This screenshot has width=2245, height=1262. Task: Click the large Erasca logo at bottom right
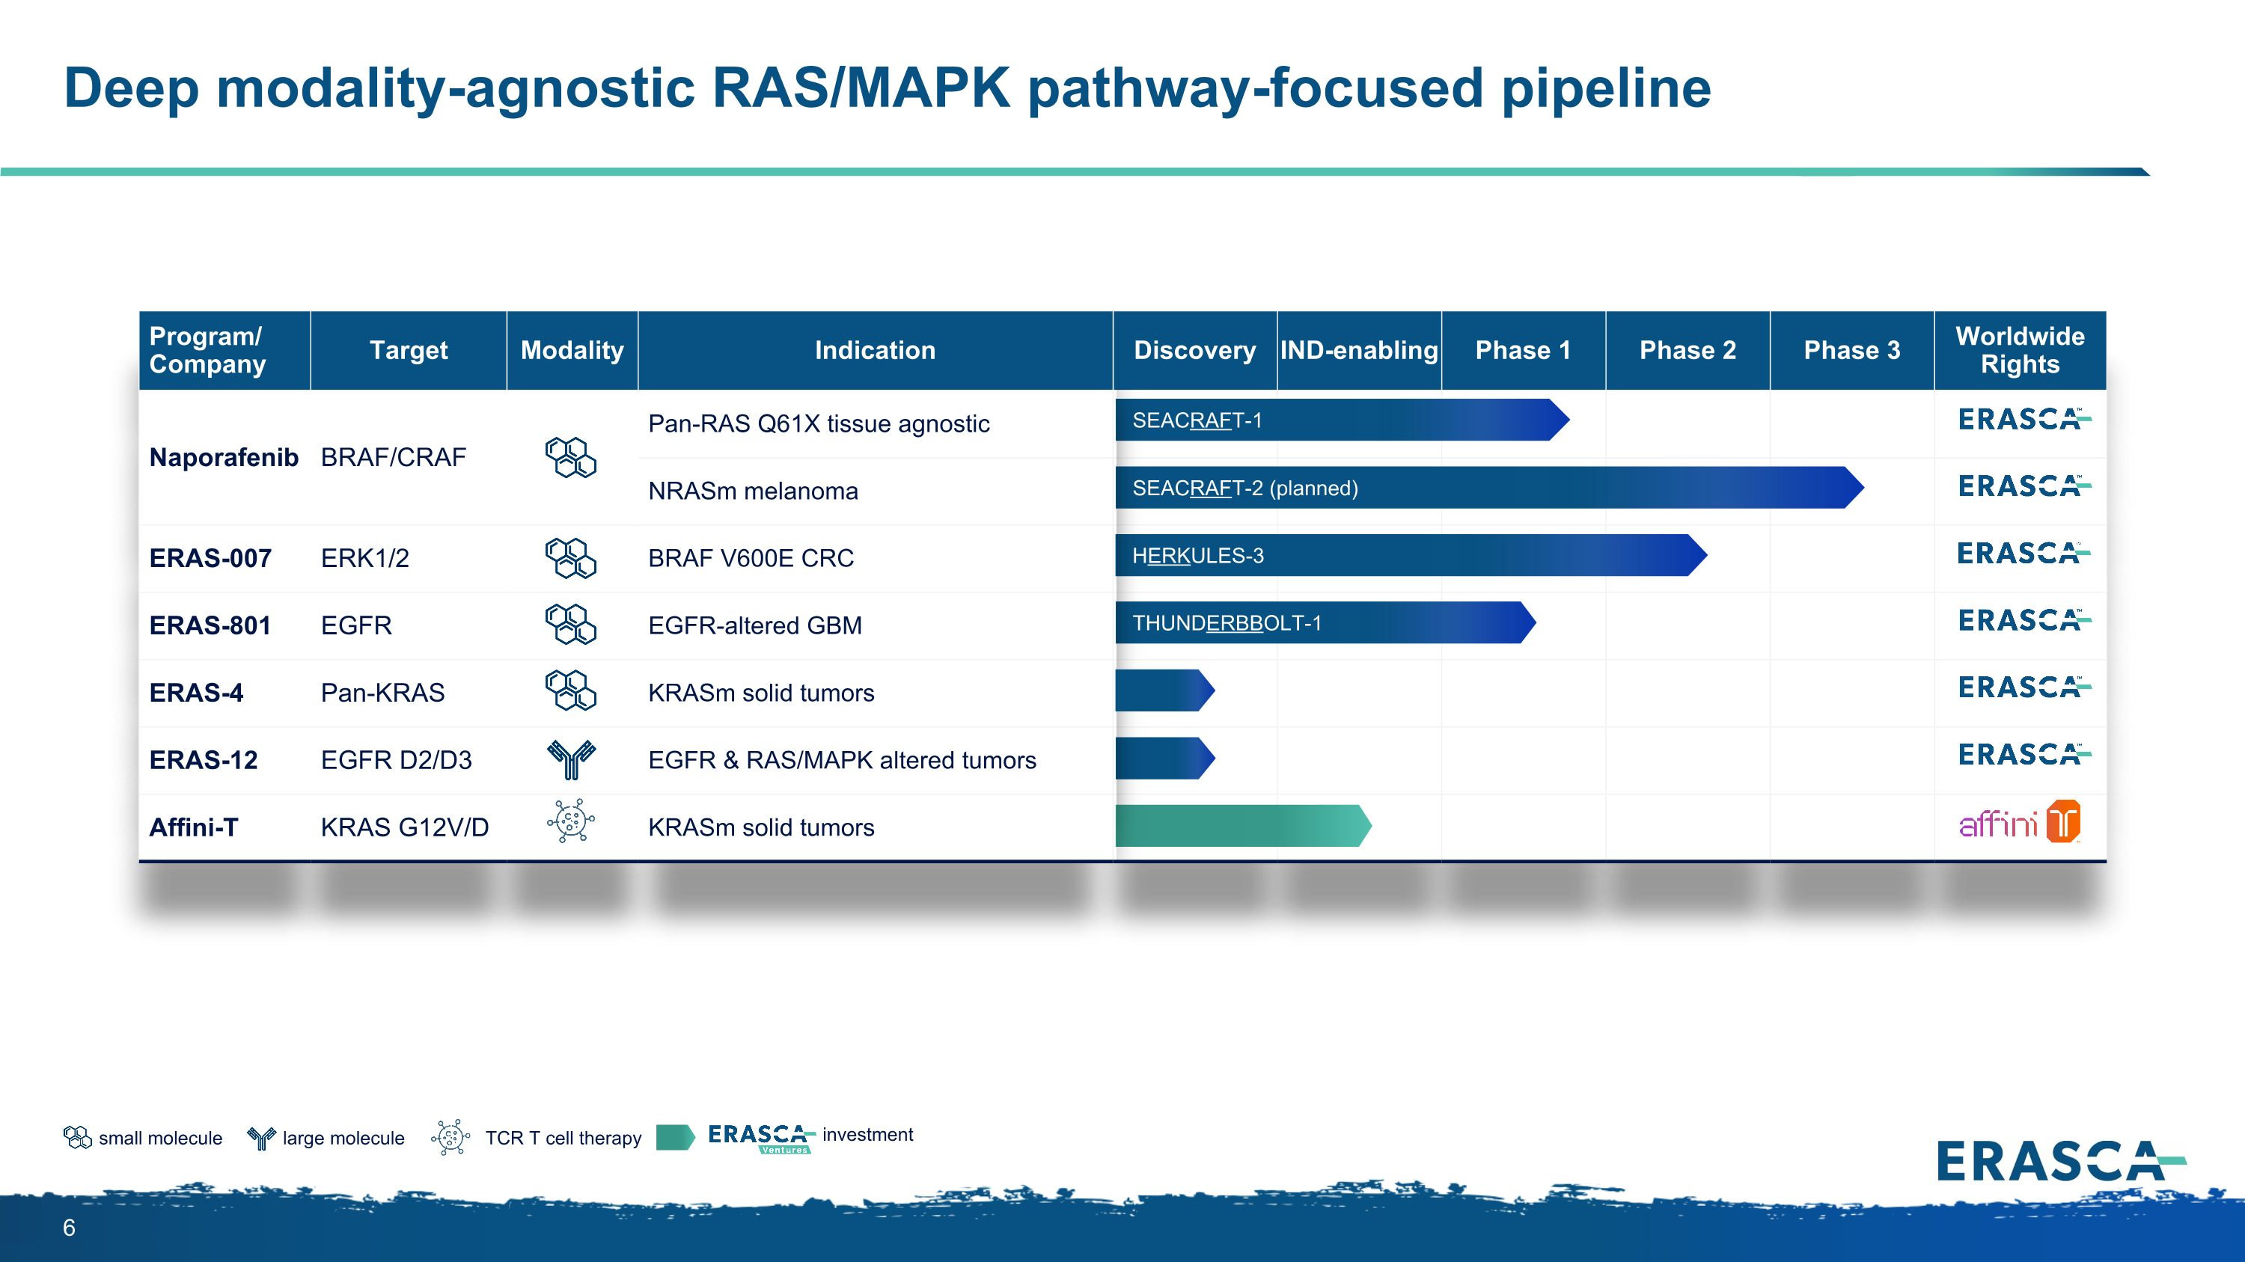[x=2061, y=1161]
